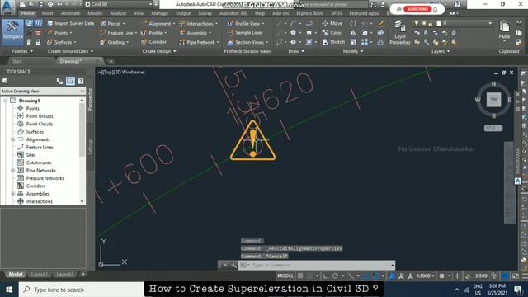Open the Feature Line dropdown
528x297 pixels.
(119, 33)
